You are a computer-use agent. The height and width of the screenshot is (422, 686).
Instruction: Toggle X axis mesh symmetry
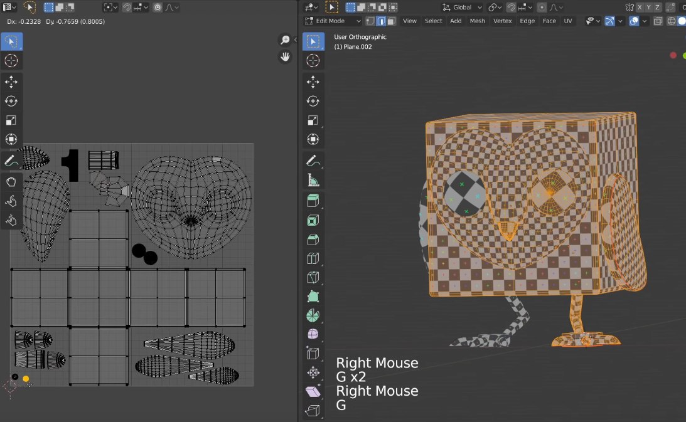point(640,8)
